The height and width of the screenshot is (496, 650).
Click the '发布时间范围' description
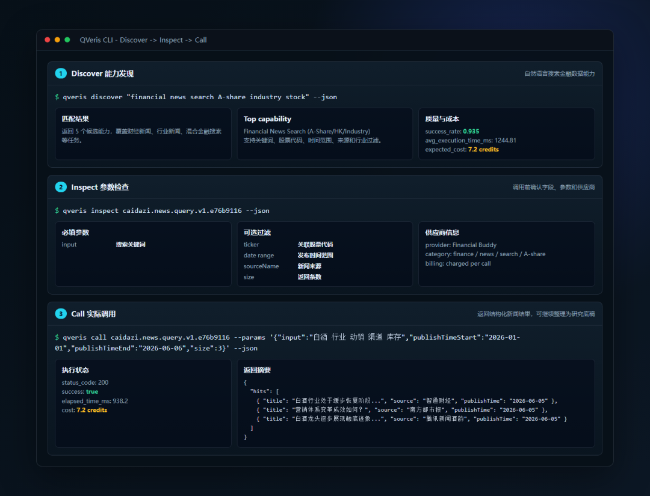315,256
